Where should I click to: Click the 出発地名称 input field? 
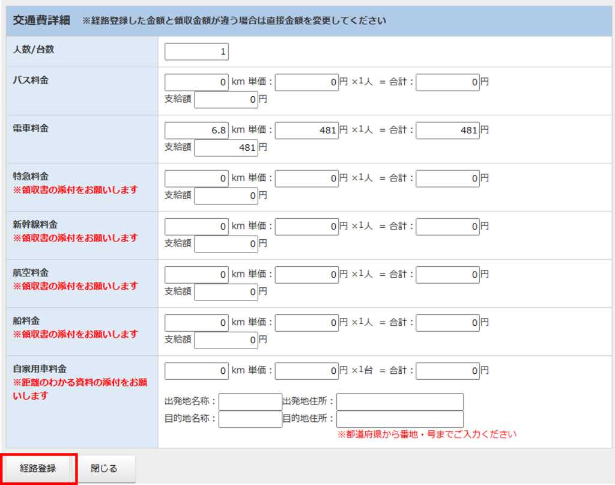pos(250,402)
